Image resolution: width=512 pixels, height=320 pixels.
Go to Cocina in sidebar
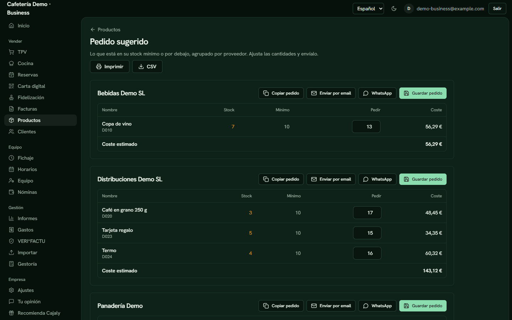[41, 63]
